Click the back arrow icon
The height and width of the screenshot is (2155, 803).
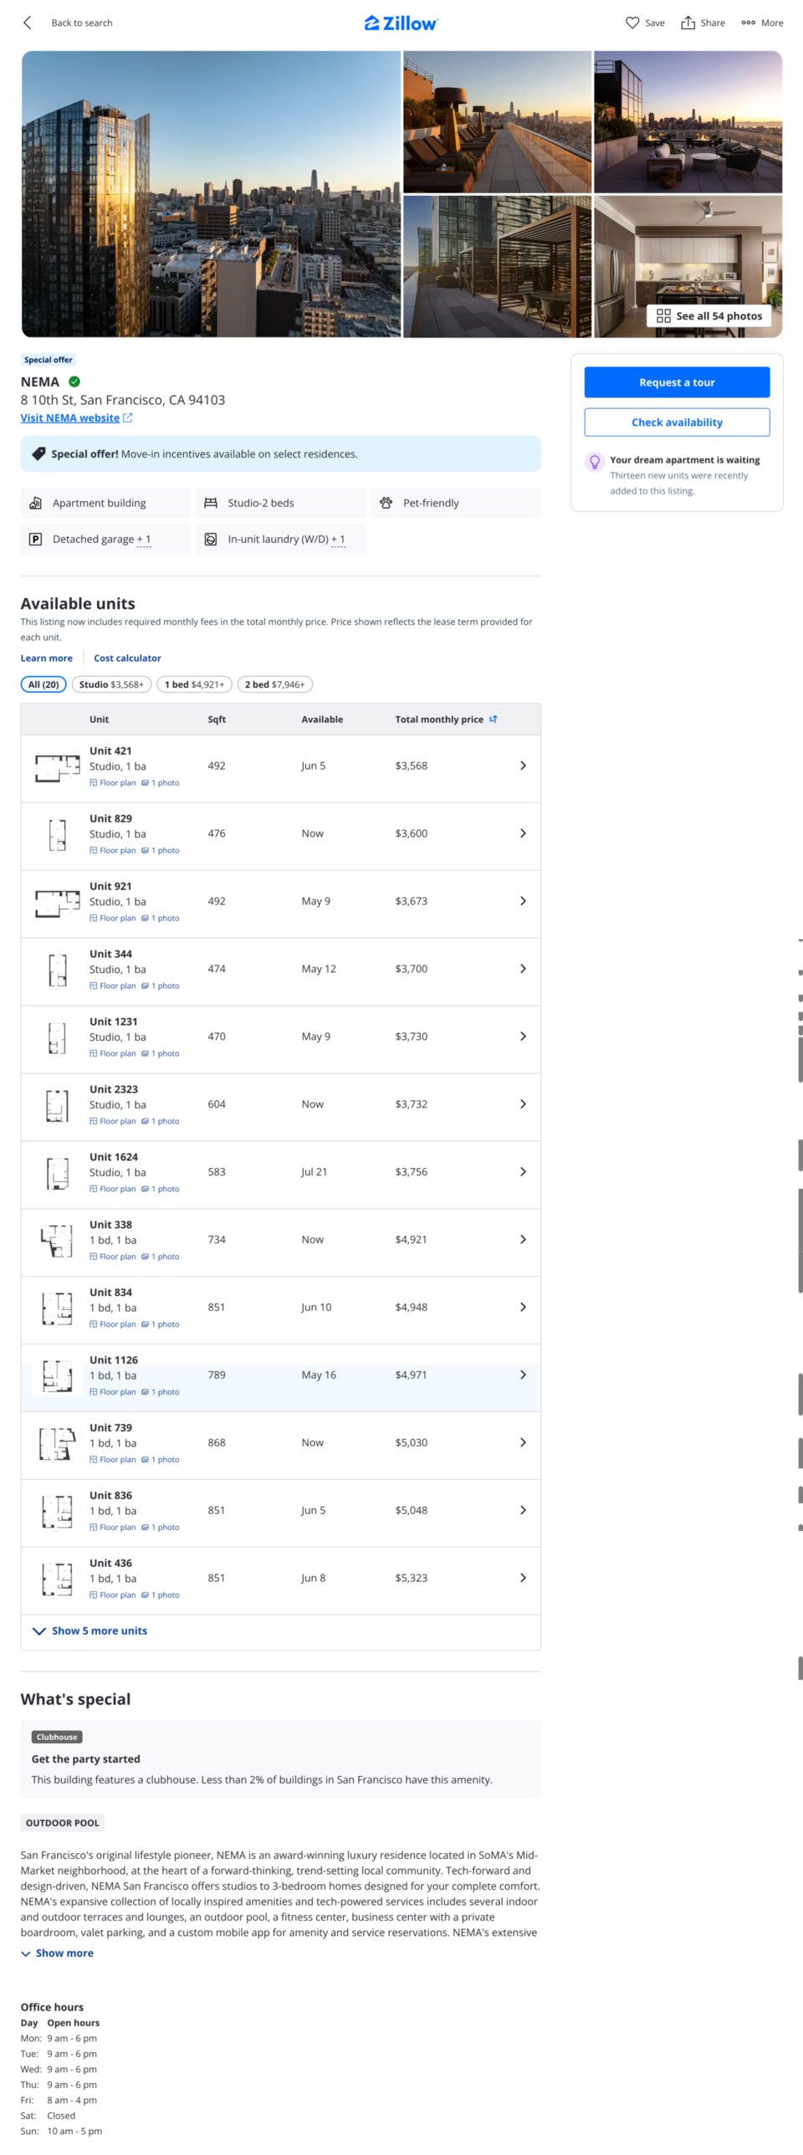click(28, 23)
